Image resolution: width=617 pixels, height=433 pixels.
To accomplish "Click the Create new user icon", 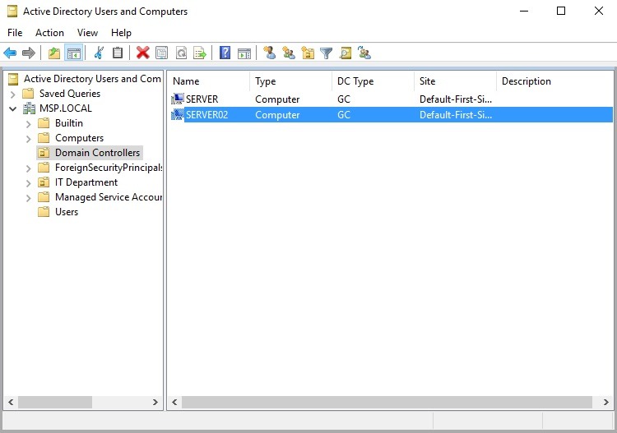I will [269, 53].
